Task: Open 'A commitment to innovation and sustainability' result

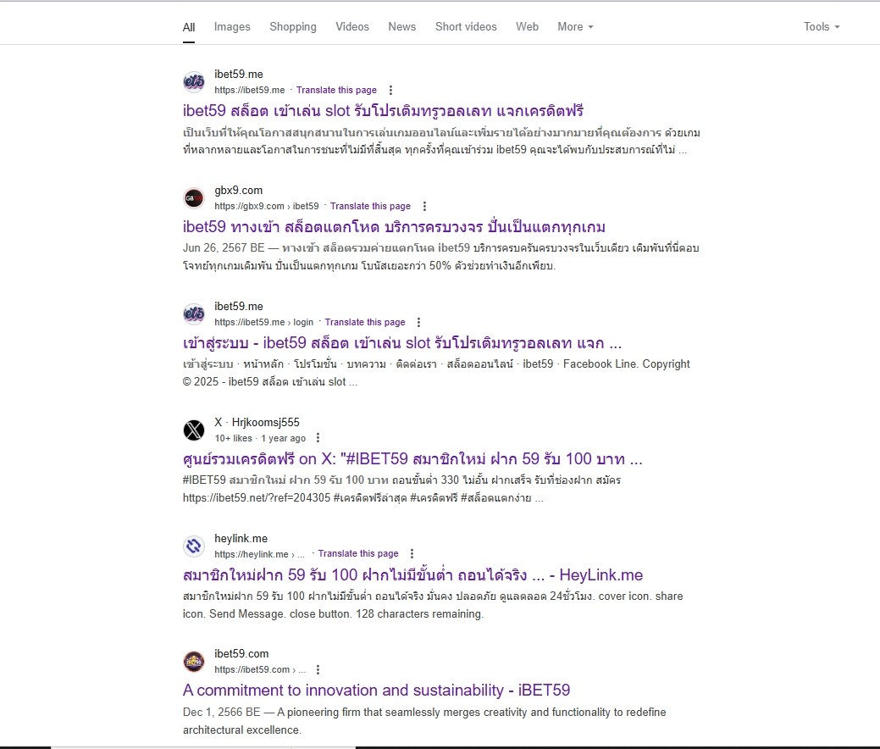Action: (377, 690)
